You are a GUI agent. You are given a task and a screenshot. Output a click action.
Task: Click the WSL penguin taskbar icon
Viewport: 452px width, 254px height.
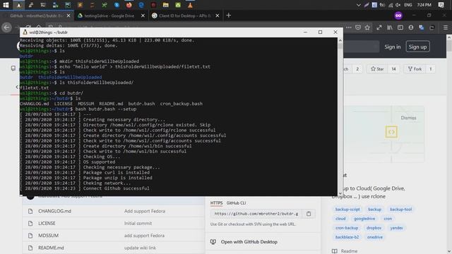(x=19, y=5)
